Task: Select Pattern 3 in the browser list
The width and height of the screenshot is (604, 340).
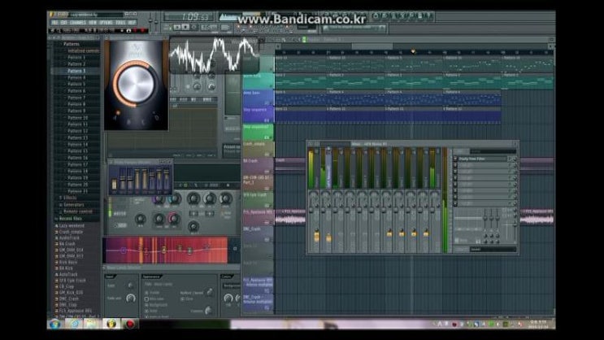Action: pyautogui.click(x=76, y=71)
